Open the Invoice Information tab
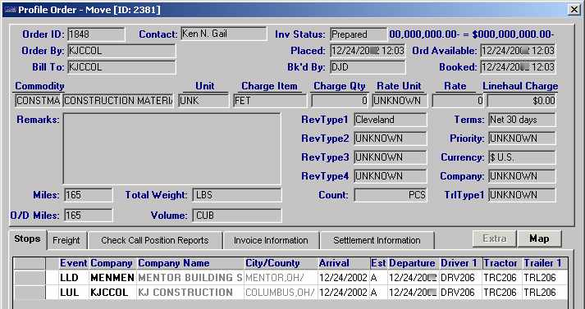 tap(271, 240)
